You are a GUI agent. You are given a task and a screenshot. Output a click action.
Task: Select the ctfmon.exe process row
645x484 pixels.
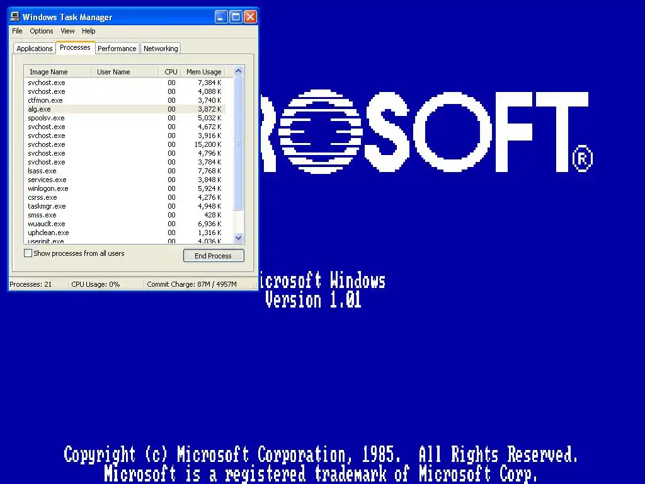(x=125, y=100)
